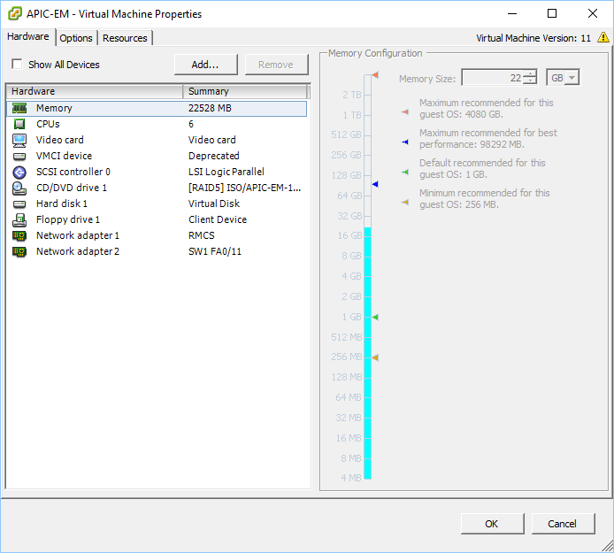Click the vSphere icon in title bar
Image resolution: width=614 pixels, height=553 pixels.
(x=15, y=13)
